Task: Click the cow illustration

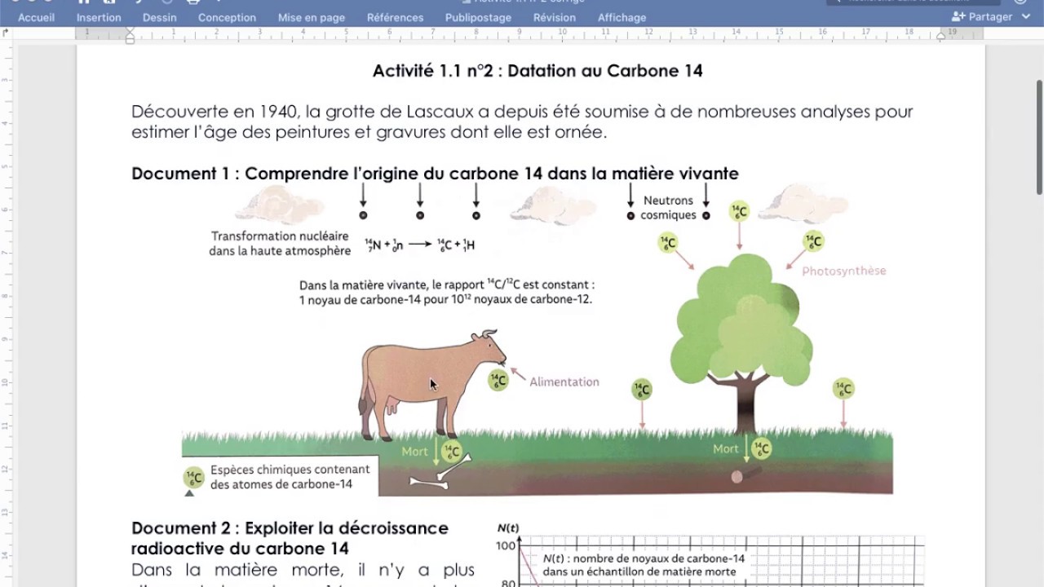Action: (431, 383)
